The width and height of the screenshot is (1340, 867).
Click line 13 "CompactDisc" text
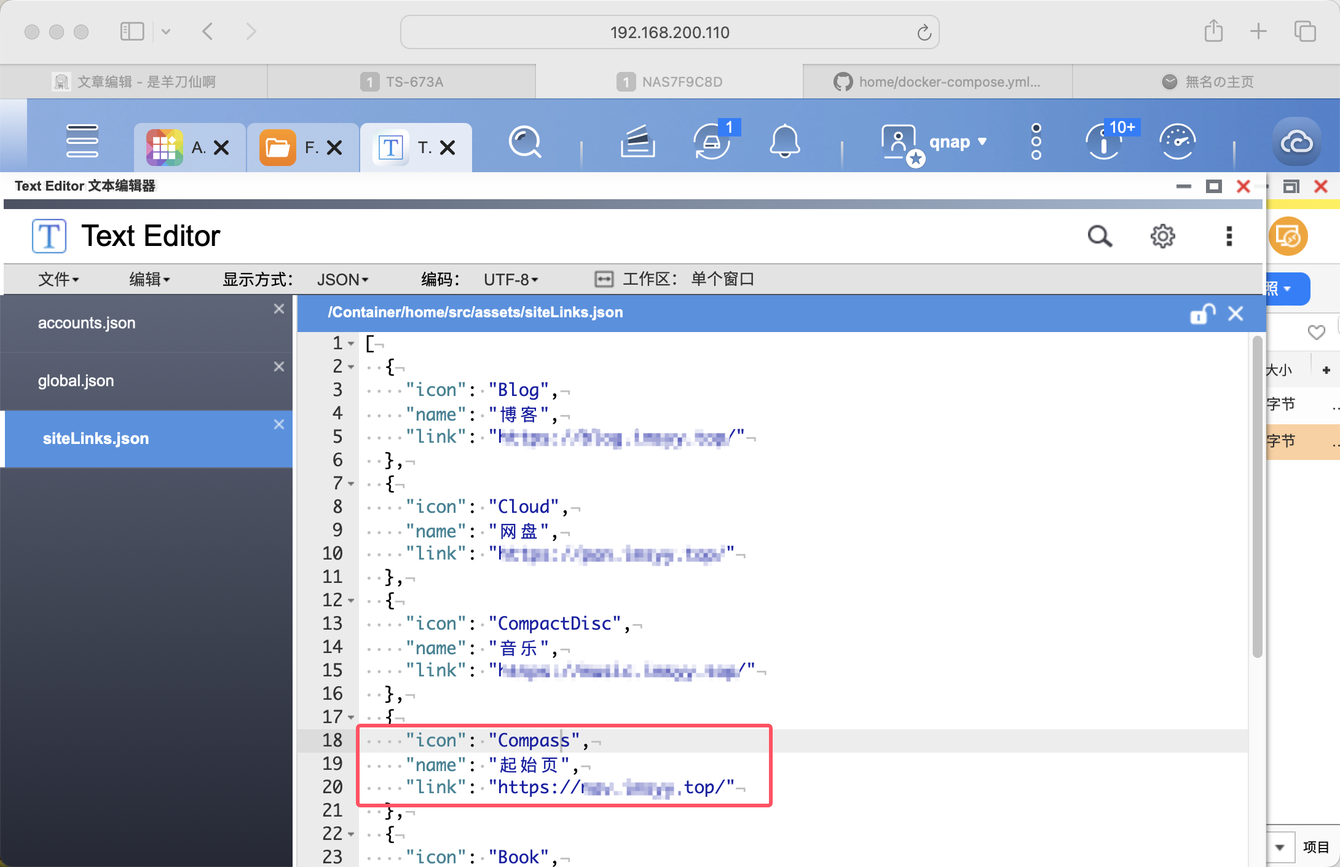tap(554, 624)
